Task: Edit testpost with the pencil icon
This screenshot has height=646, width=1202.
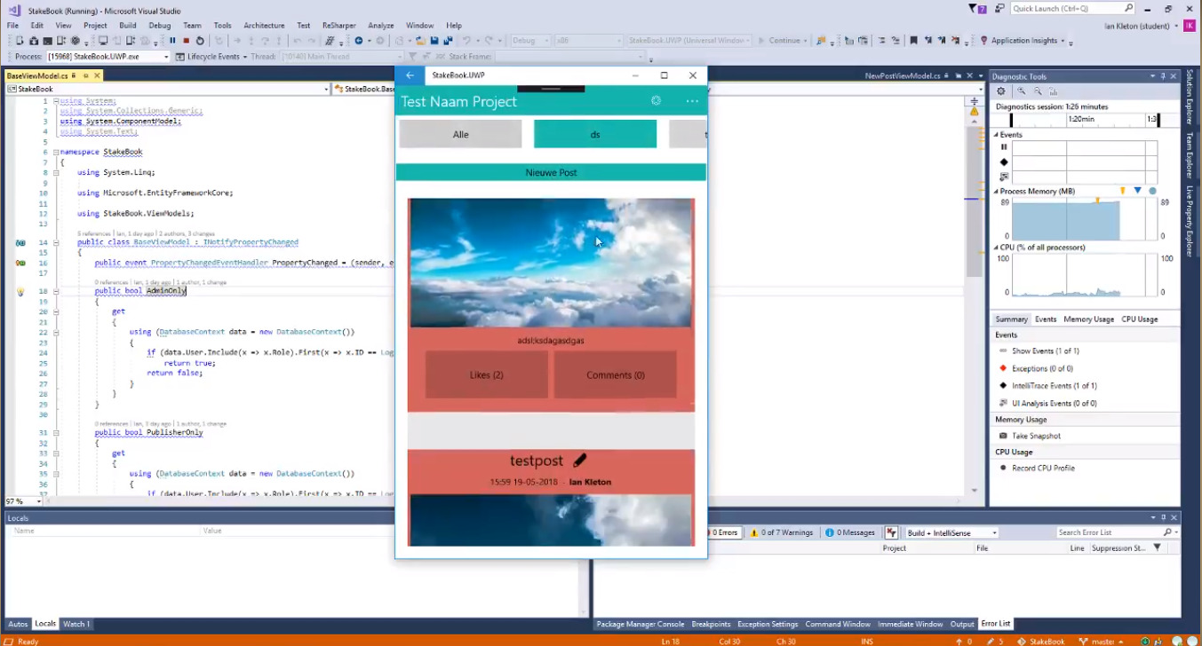Action: 579,461
